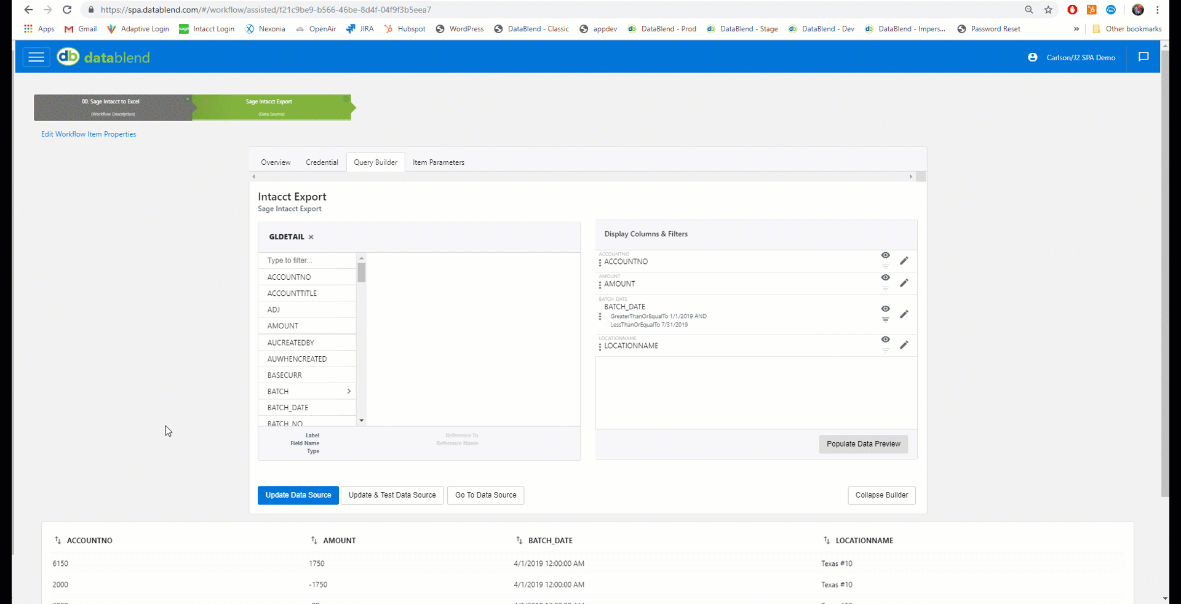Click Collapse Builder button
The height and width of the screenshot is (604, 1181).
(881, 495)
